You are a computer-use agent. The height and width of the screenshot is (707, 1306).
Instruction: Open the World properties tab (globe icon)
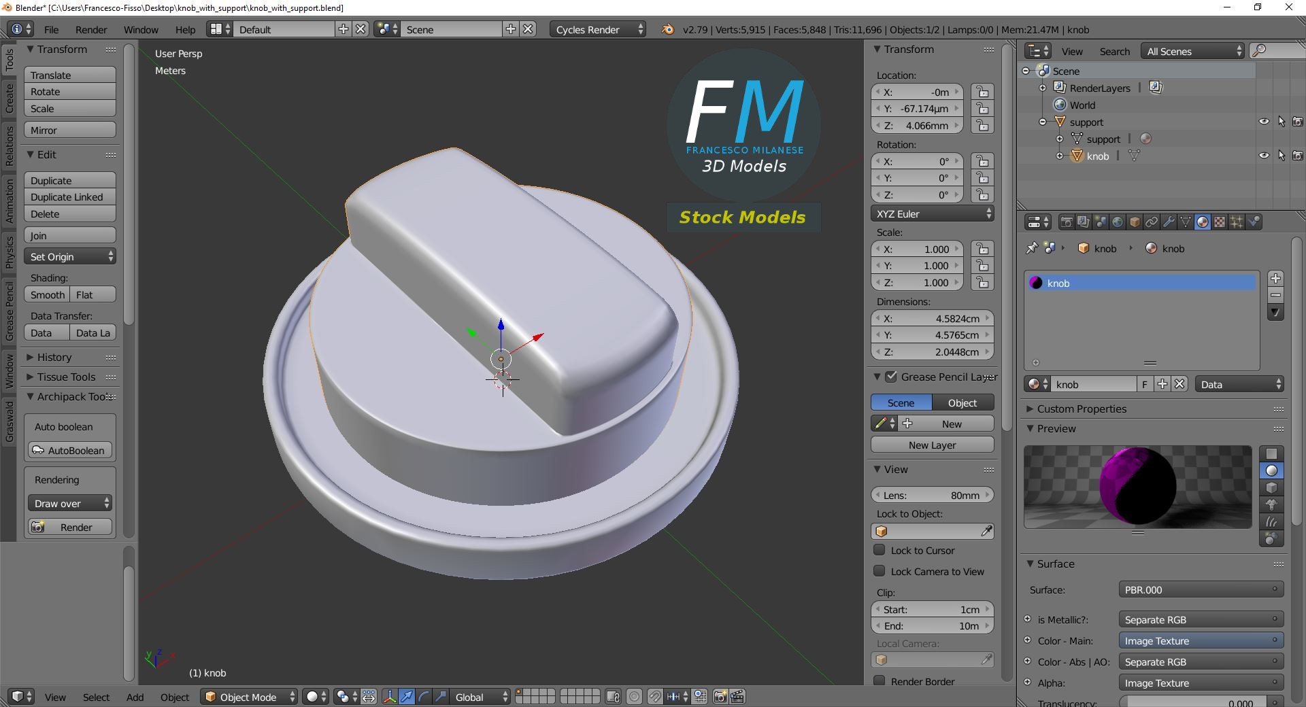(x=1118, y=222)
